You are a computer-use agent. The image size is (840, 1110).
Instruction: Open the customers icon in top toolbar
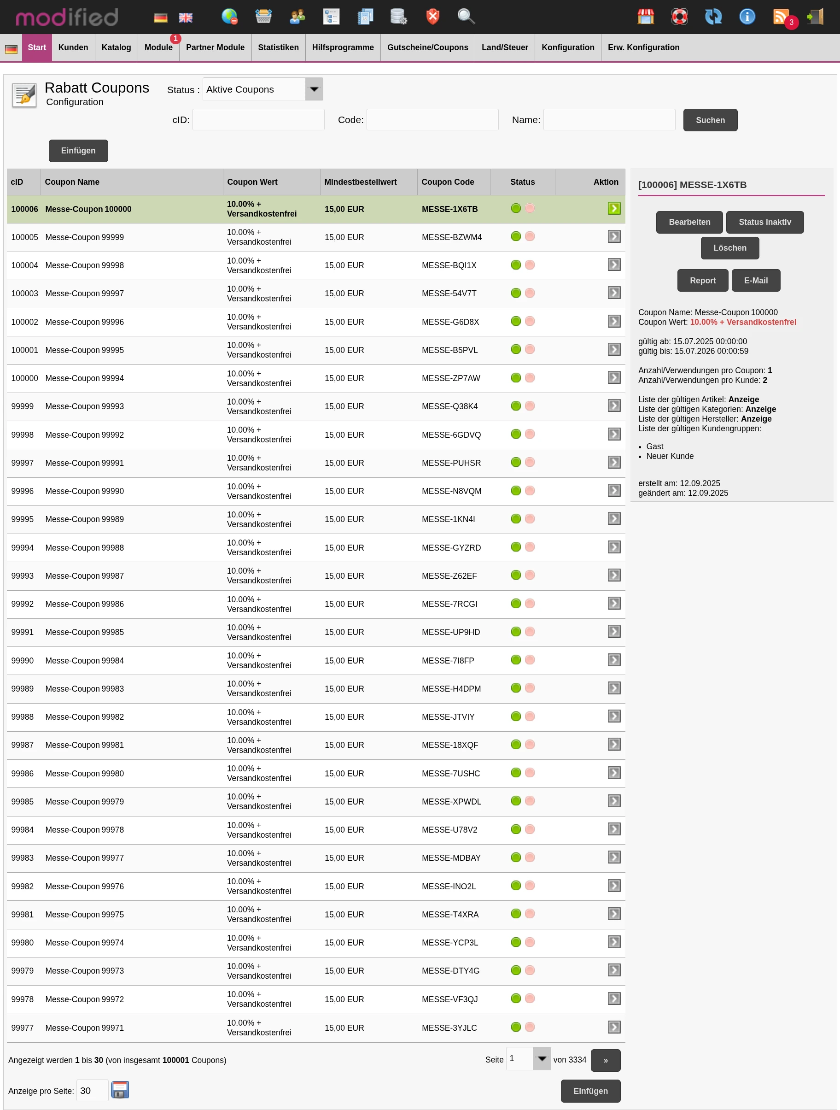(297, 17)
